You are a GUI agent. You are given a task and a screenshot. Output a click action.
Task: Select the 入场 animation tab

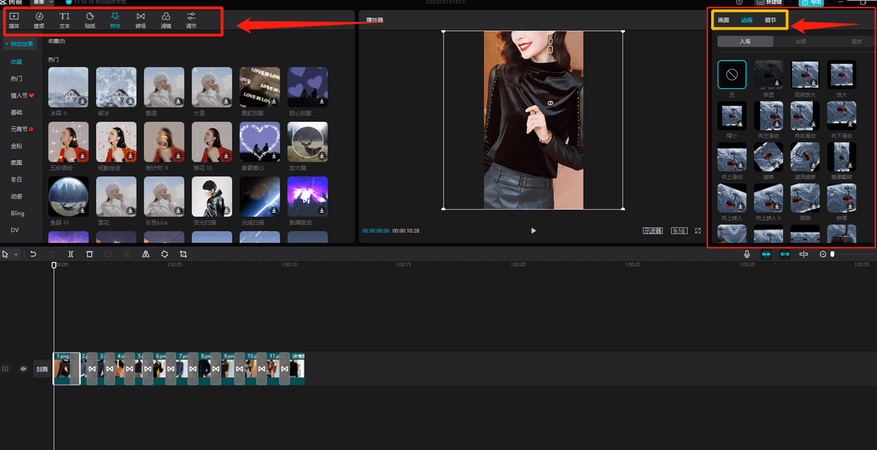point(745,41)
